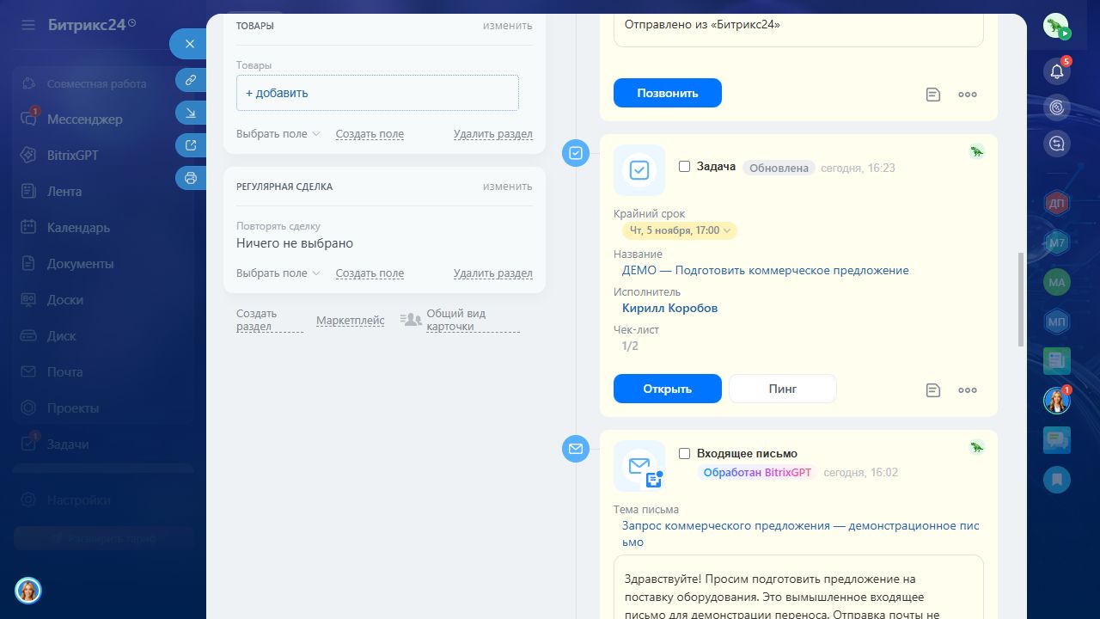Click изменить in the Товары section header
This screenshot has height=619, width=1100.
508,26
